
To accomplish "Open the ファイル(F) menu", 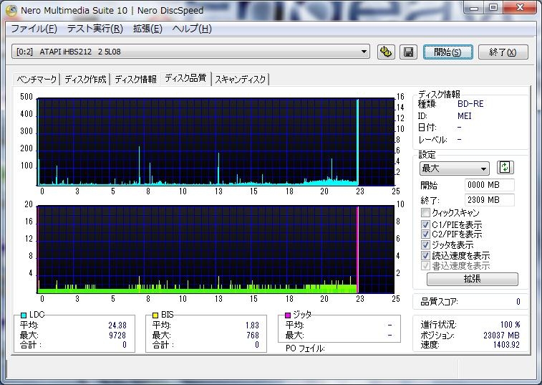I will (34, 29).
